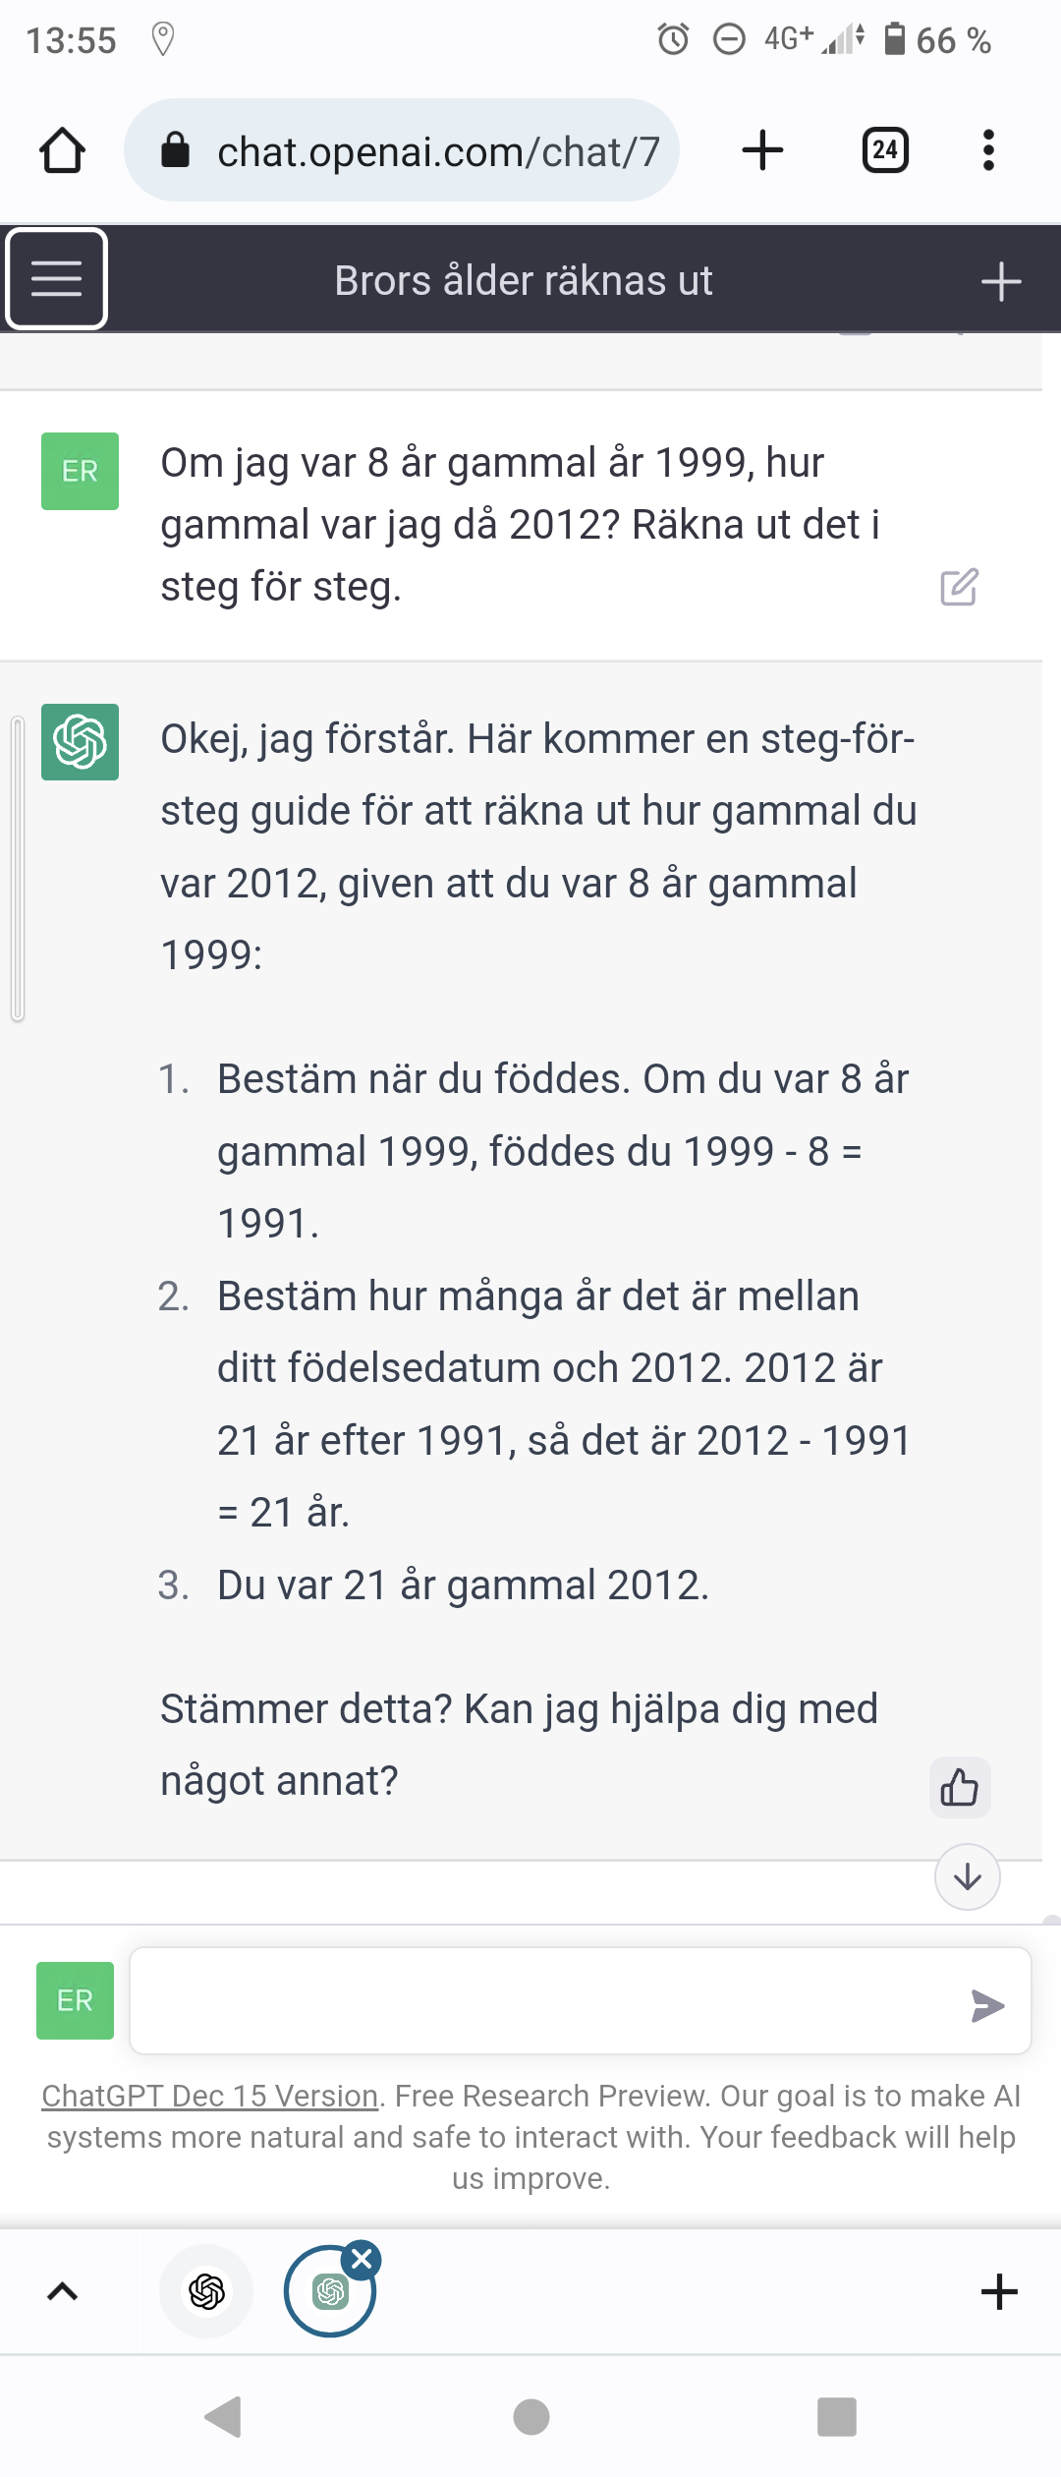Screen dimensions: 1061x2477
Task: Expand the tab group strip chevron
Action: (x=63, y=2292)
